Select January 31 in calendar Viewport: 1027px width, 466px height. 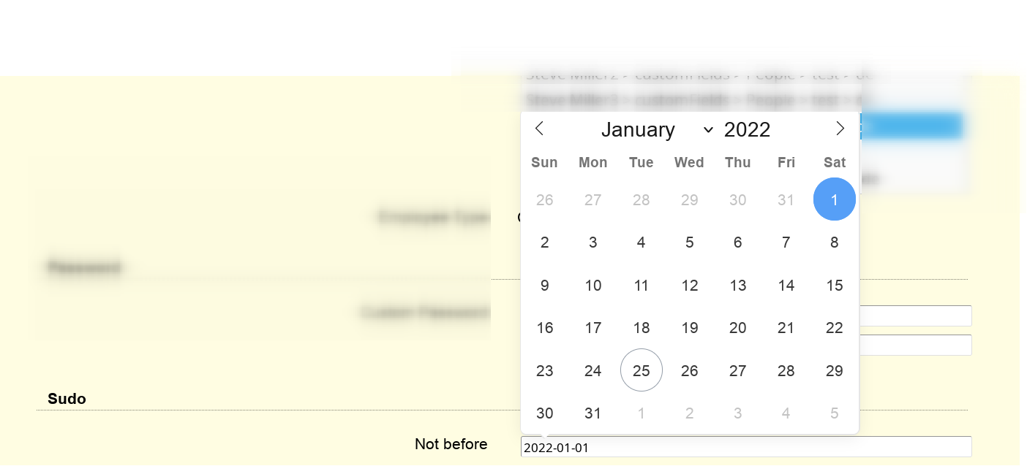(592, 413)
